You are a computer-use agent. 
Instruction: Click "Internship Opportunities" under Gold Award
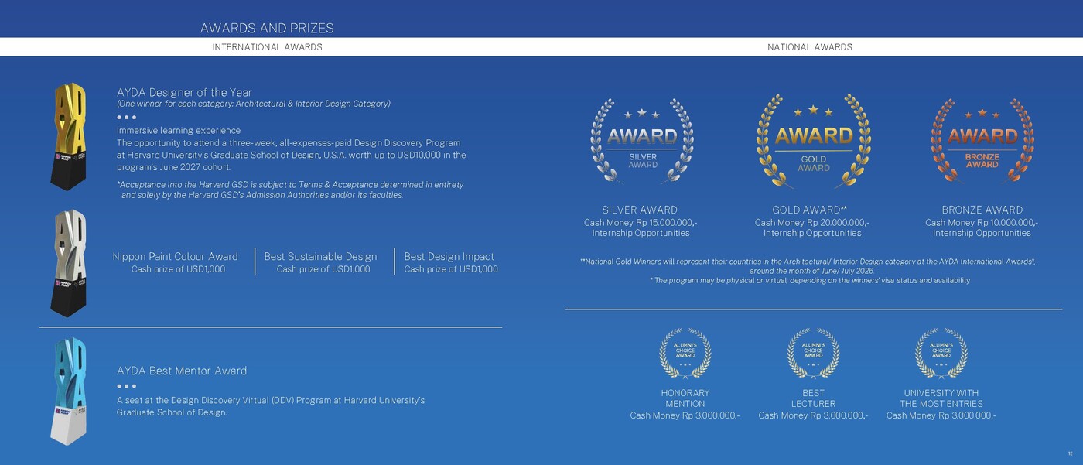click(x=812, y=233)
